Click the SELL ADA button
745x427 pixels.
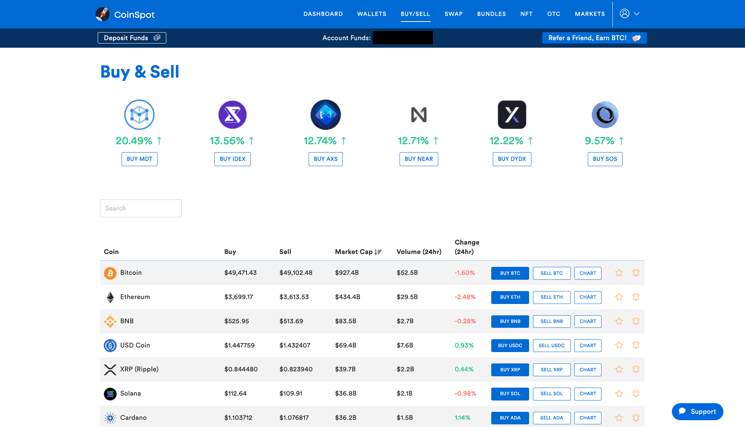[x=551, y=418]
